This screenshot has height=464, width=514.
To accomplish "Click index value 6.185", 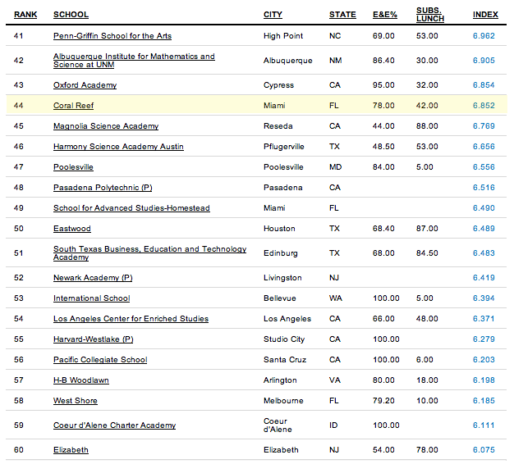I will [484, 401].
